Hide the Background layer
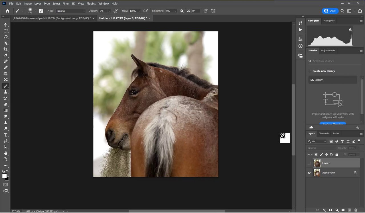This screenshot has width=365, height=213. click(x=309, y=173)
